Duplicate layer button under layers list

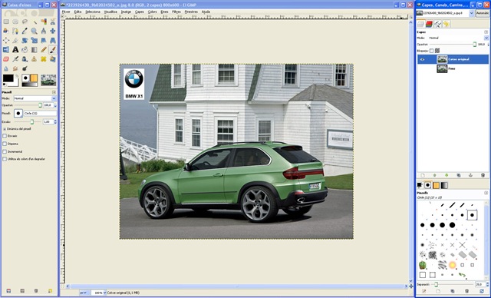(459, 175)
